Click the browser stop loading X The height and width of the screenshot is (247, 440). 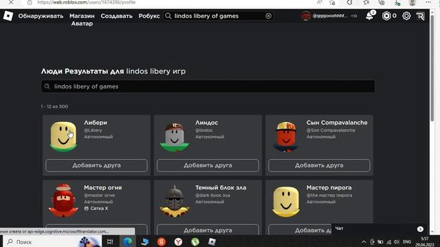click(11, 2)
